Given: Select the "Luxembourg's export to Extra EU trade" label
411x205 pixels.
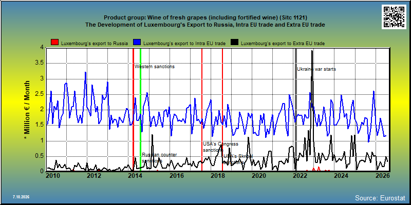Looking at the screenshot, I should (283, 44).
